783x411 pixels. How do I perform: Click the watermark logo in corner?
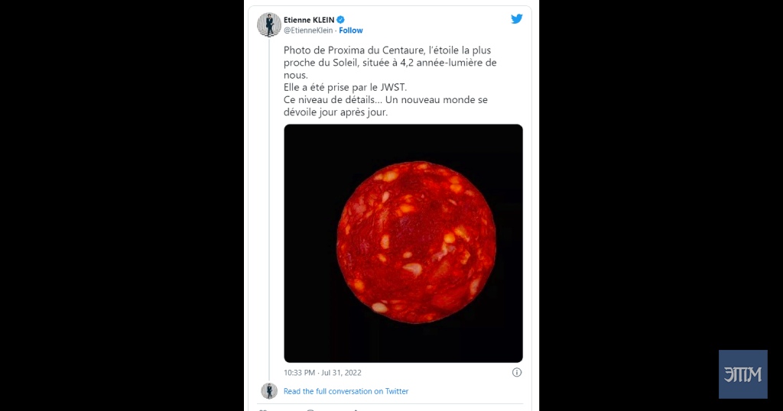click(743, 374)
